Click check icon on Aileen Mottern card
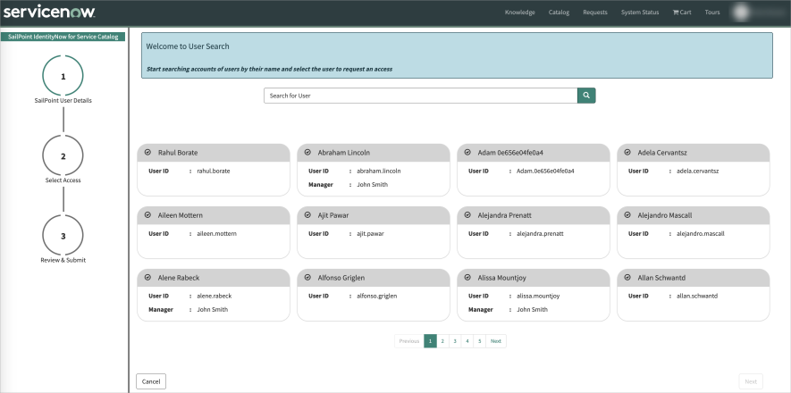The height and width of the screenshot is (393, 791). click(x=147, y=214)
